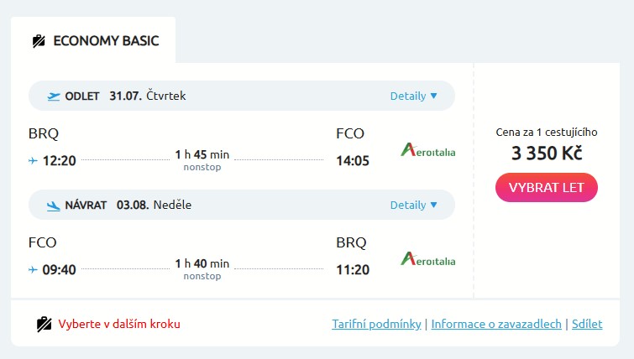Click the no-baggage icon on Economy Basic tab
The width and height of the screenshot is (634, 359).
coord(38,41)
